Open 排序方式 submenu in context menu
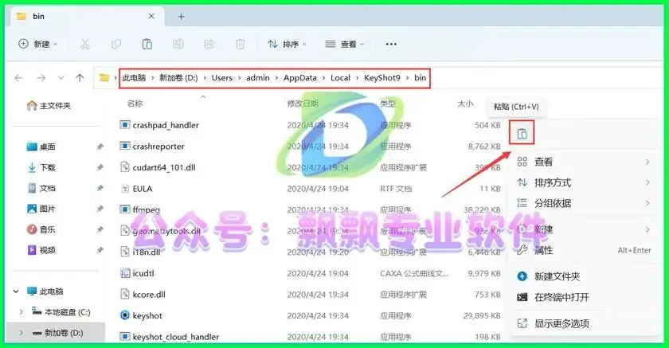Screen dimensions: 669x348 [x=583, y=182]
